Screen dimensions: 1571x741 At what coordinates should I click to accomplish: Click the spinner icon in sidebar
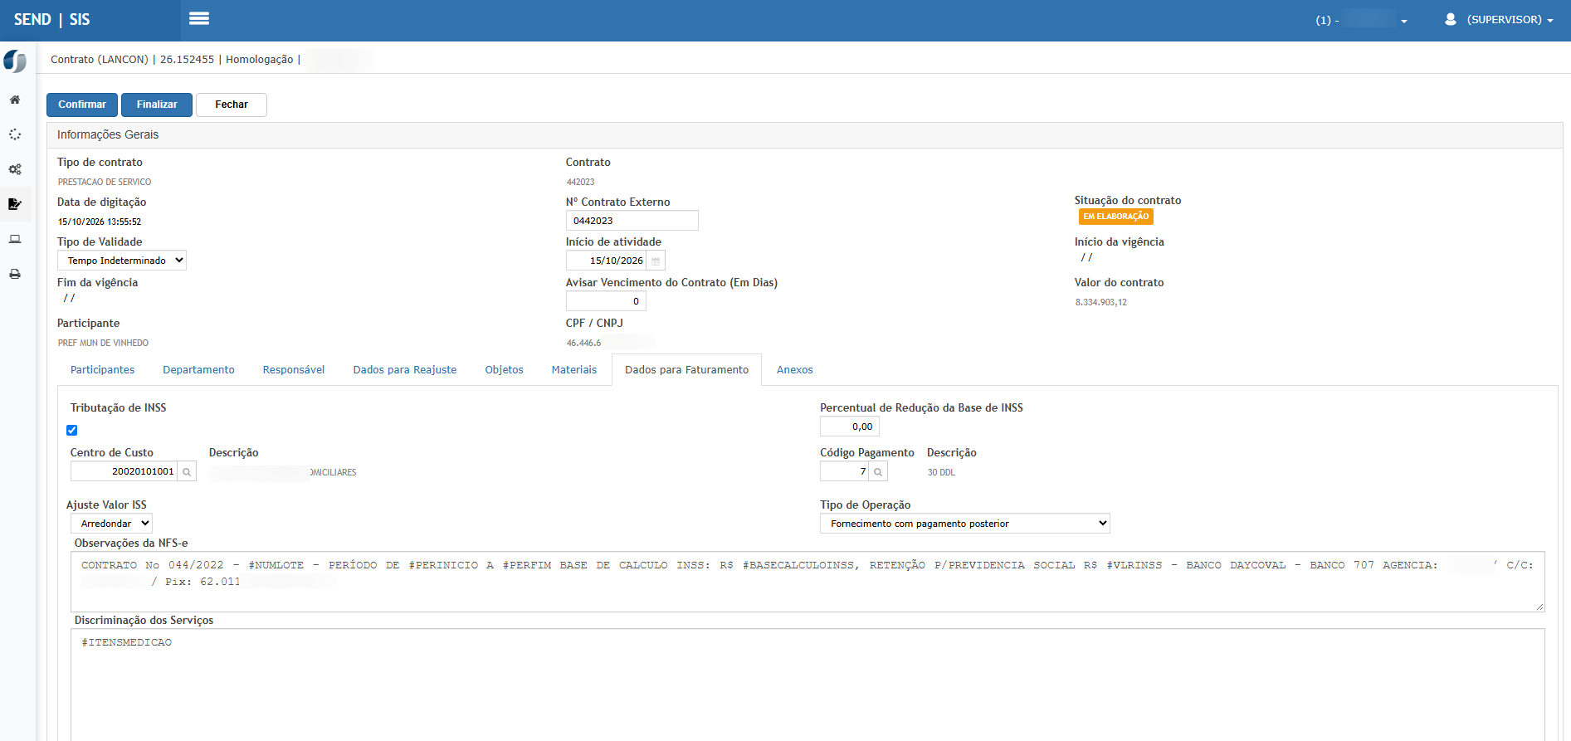click(15, 134)
